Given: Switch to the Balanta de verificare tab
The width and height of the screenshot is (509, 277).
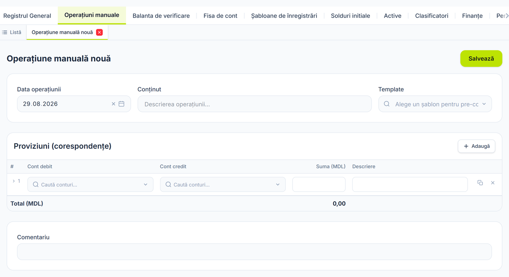Looking at the screenshot, I should point(161,16).
